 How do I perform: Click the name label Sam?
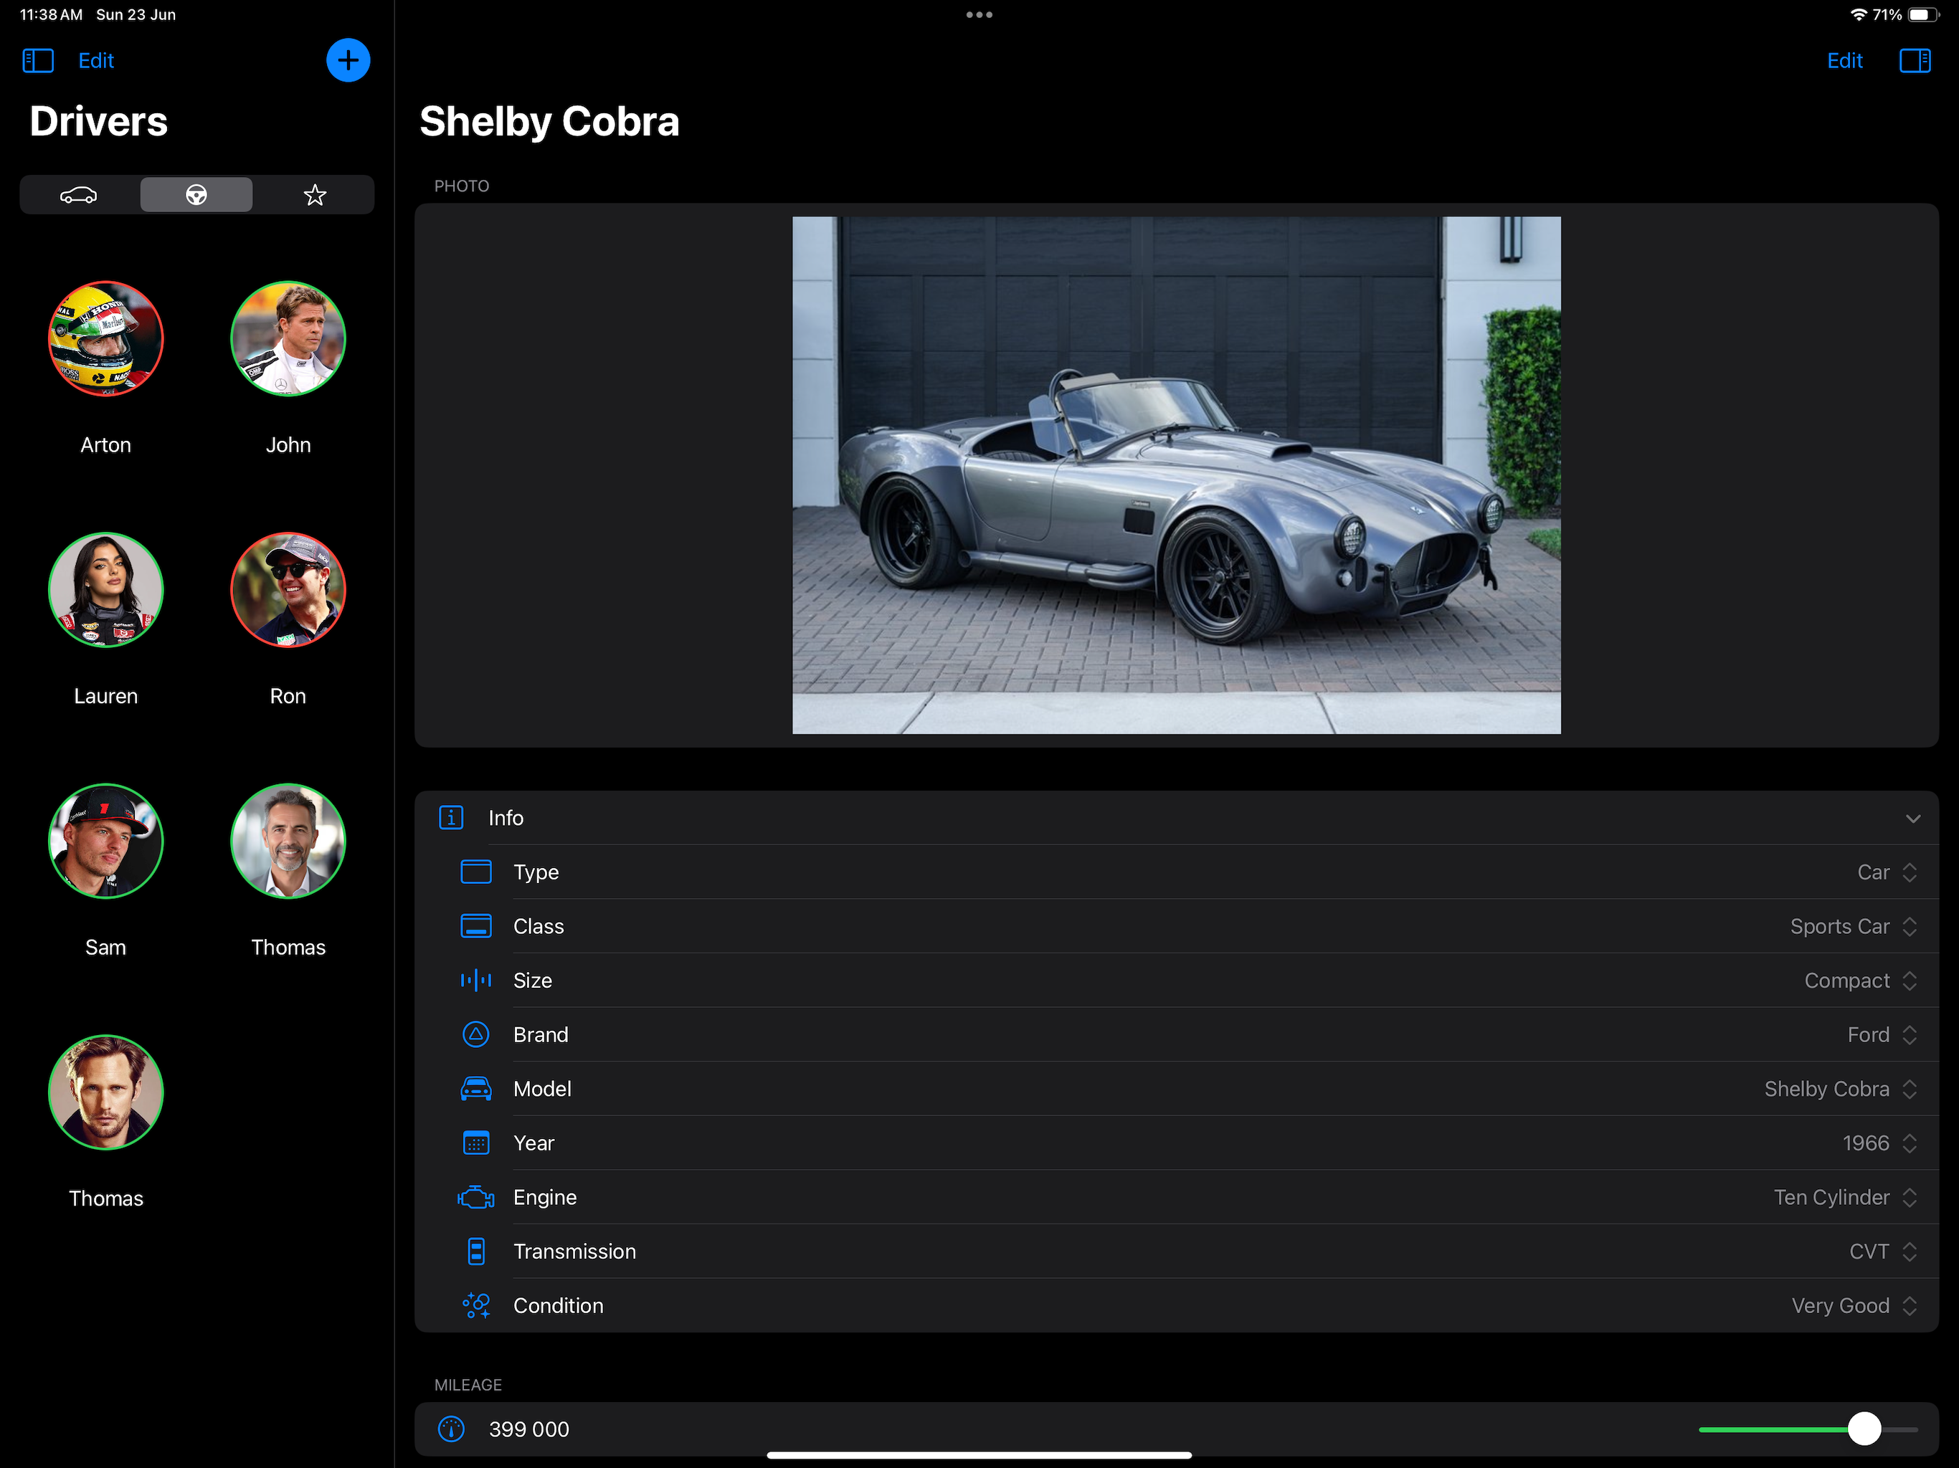click(x=105, y=948)
